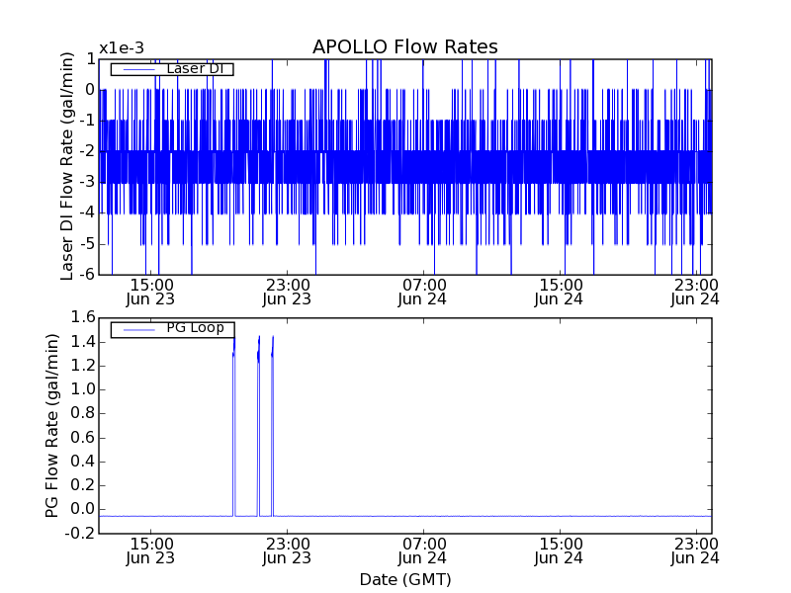Click the -6 tick on Laser DI y-axis
Viewport: 791px width, 593px height.
tap(87, 274)
